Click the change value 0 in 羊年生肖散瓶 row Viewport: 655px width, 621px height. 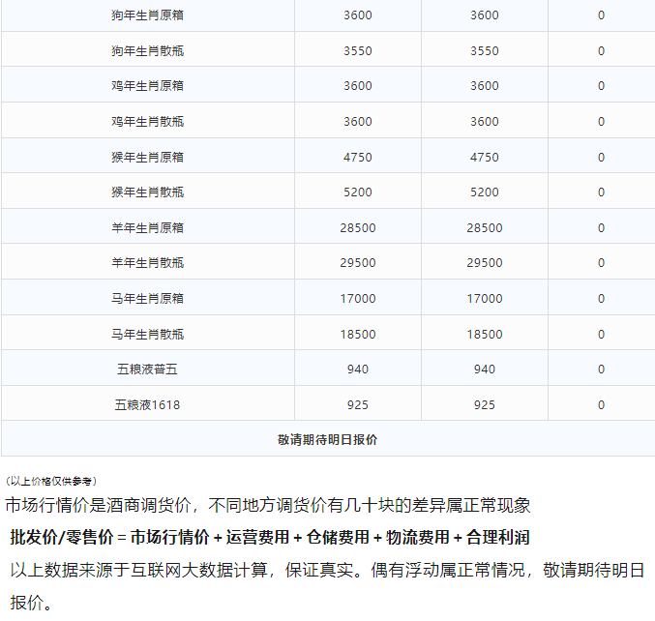(x=601, y=263)
